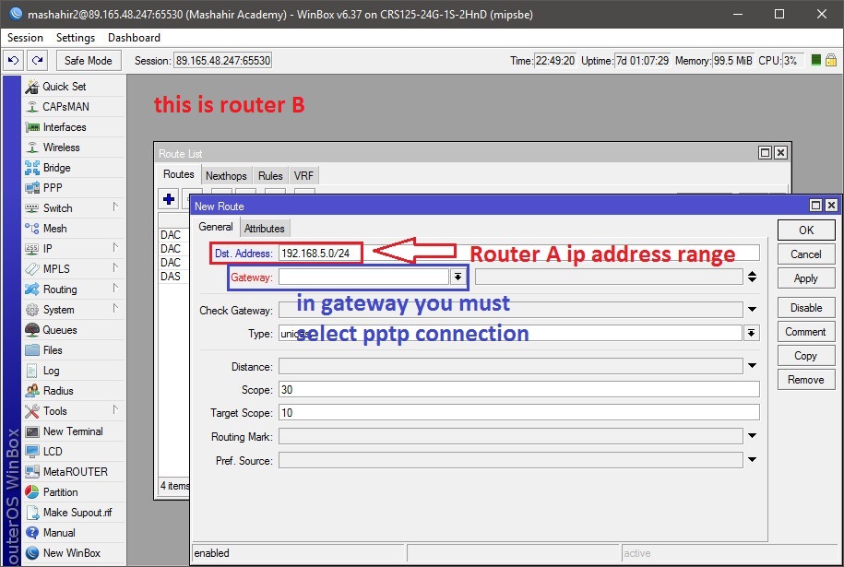This screenshot has width=844, height=567.
Task: Click the Target Scope field showing 10
Action: [x=519, y=413]
